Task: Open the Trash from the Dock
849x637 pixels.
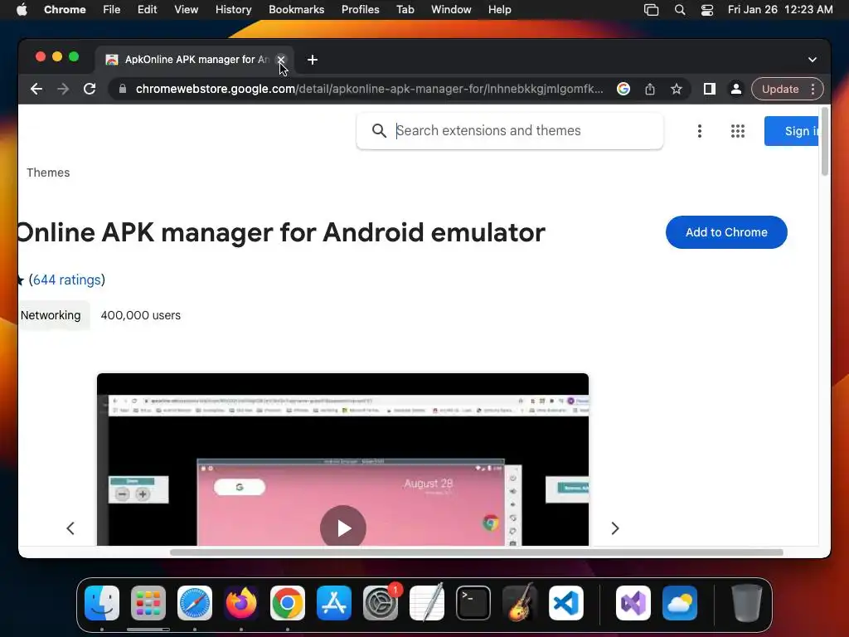Action: (x=747, y=603)
